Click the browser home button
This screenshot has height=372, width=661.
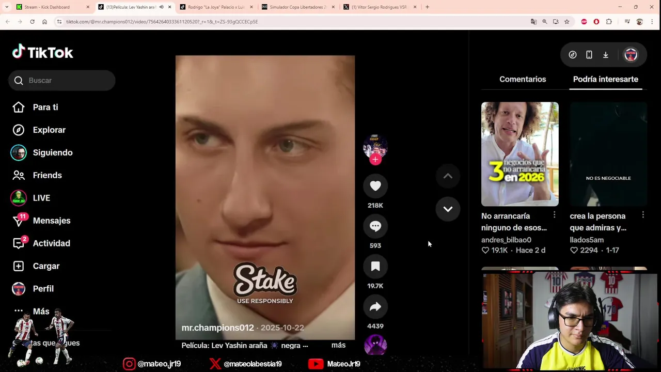(x=44, y=22)
